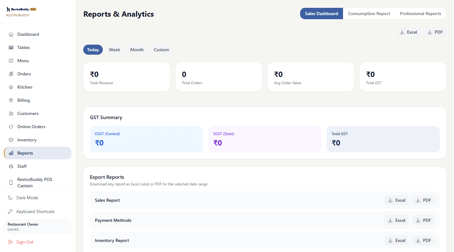
Task: Click the SGST (State) summary tile
Action: [265, 139]
